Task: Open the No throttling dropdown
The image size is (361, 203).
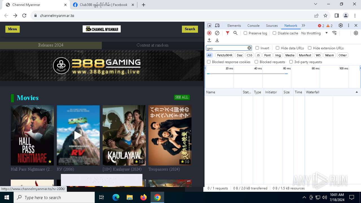Action: 314,33
